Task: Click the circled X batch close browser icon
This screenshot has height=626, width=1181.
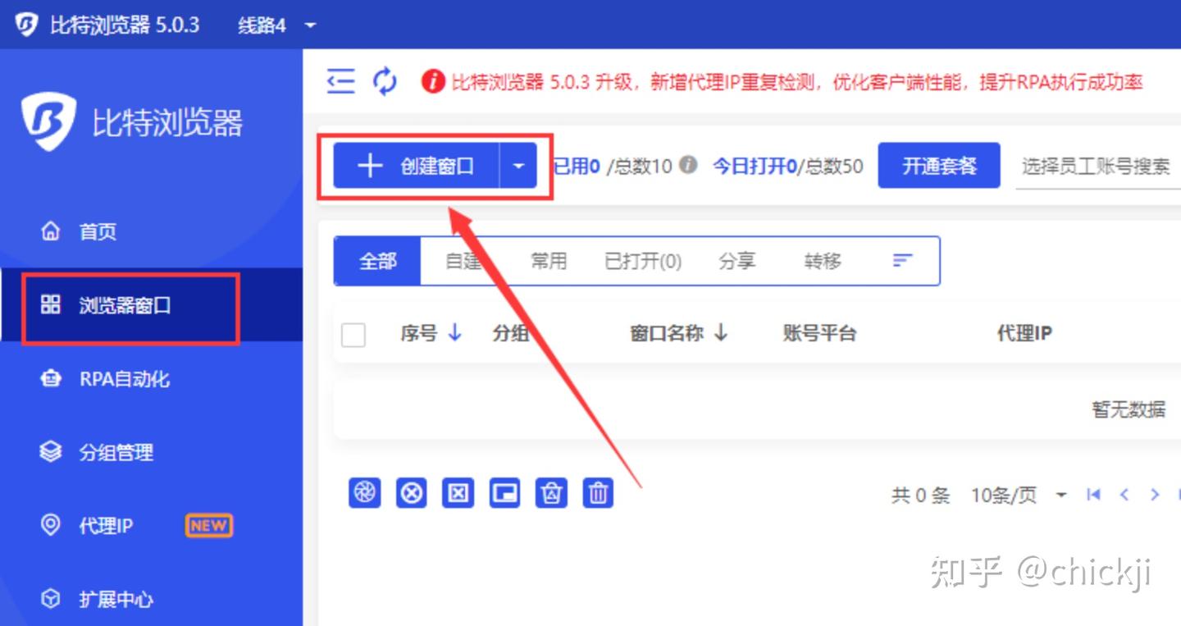Action: 412,492
